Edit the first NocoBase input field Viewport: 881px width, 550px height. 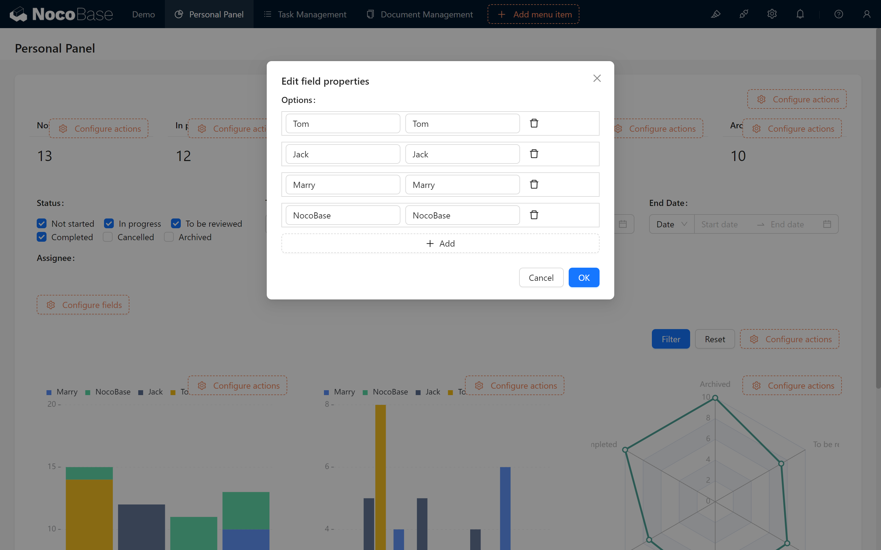click(343, 215)
